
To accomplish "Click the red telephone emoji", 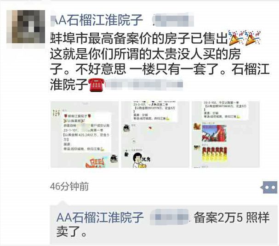I will tap(97, 85).
